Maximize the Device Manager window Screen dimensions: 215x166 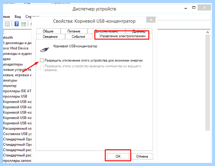click(x=193, y=7)
